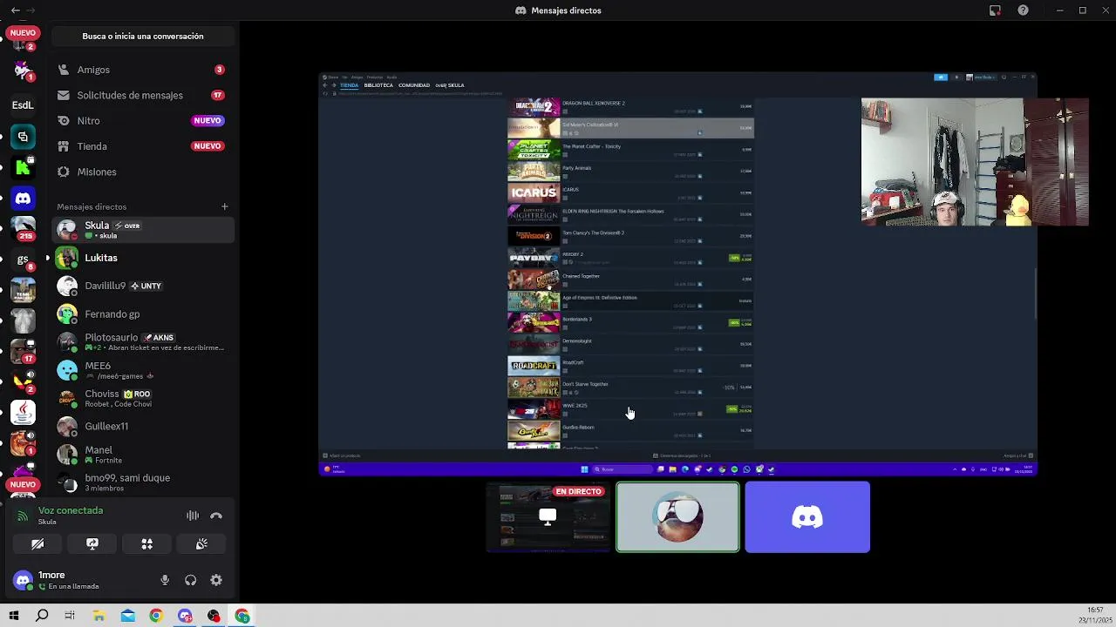Open Mail app from taskbar
The width and height of the screenshot is (1116, 627).
point(127,616)
